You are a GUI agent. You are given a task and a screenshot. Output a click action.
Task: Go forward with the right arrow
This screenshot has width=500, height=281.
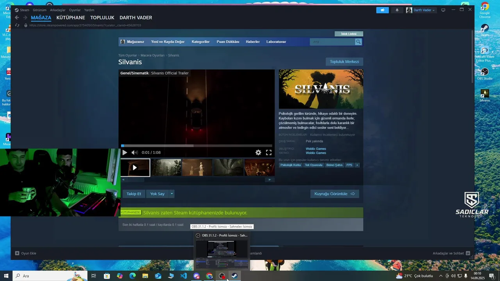click(25, 18)
